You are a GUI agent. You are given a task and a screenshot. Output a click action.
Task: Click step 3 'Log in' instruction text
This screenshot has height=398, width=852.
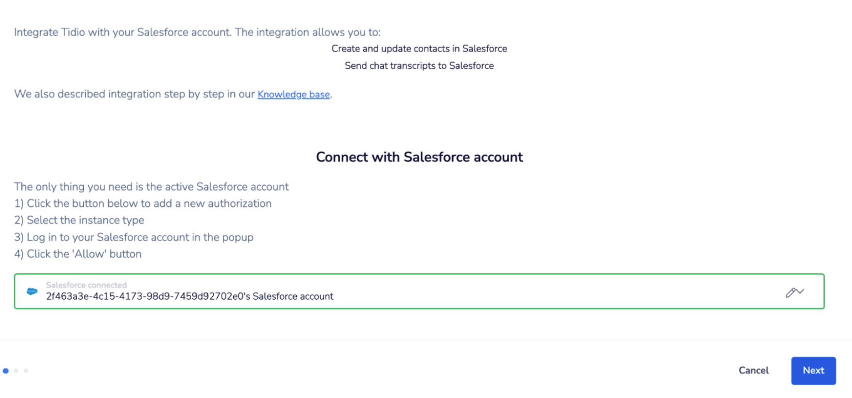coord(134,237)
